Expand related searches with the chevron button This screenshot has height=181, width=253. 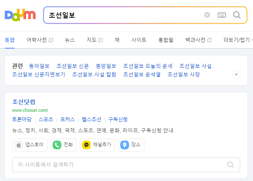pyautogui.click(x=236, y=74)
